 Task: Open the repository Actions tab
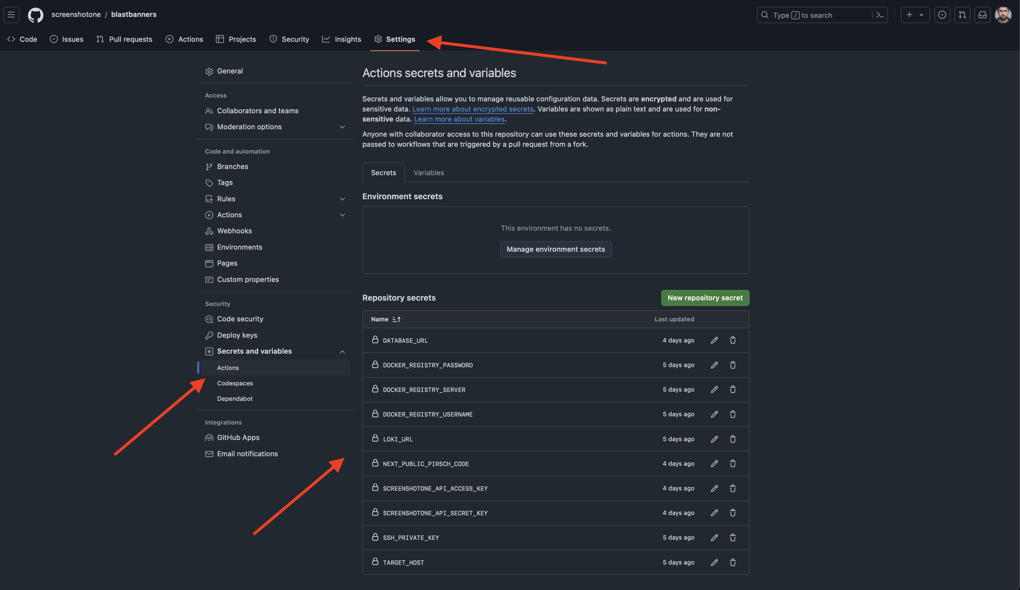[x=184, y=39]
